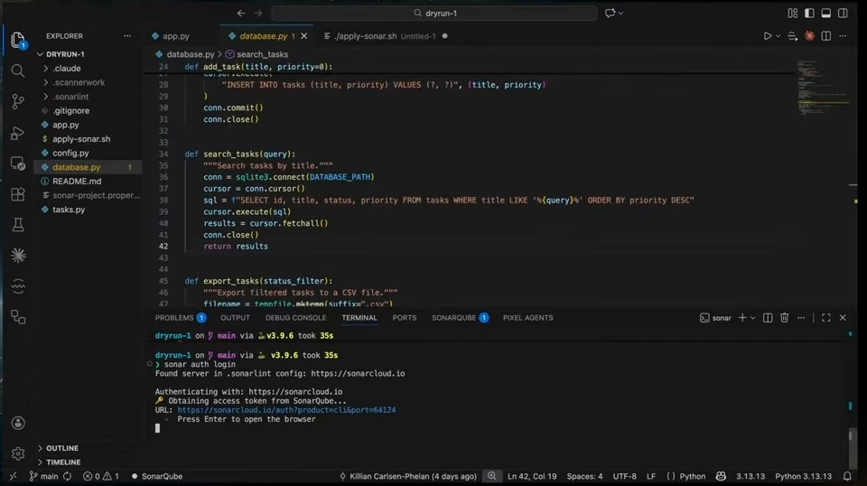Open Source Control view in activity bar

coord(18,101)
